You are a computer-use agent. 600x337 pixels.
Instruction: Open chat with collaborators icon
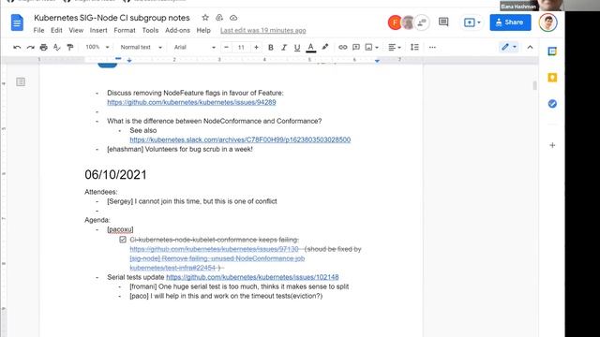[x=422, y=22]
